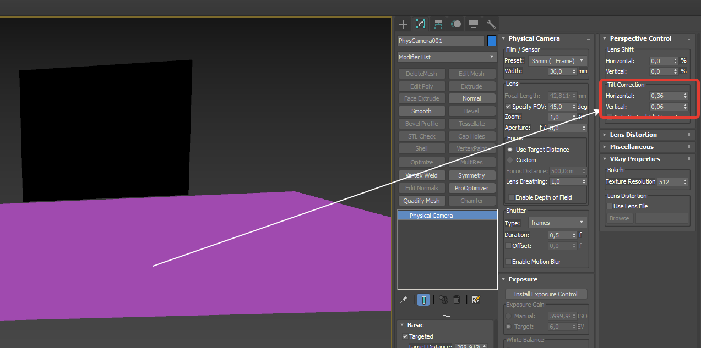Click Install Exposure Control button

coord(546,294)
